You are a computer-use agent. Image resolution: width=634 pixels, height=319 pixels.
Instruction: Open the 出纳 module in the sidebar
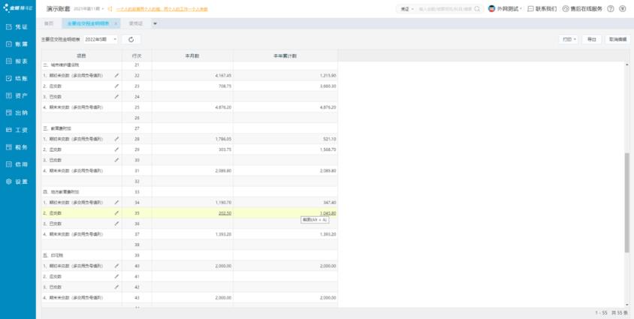click(x=17, y=113)
